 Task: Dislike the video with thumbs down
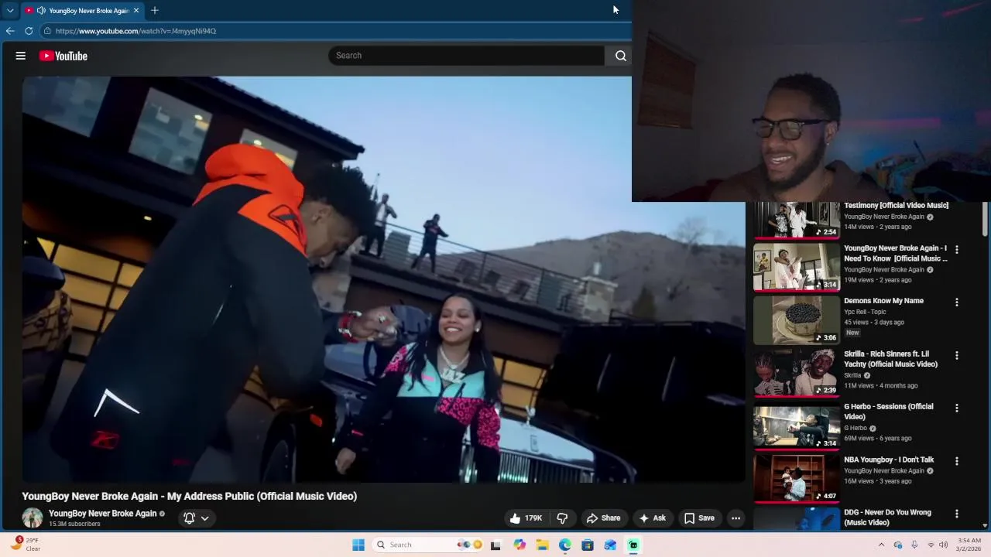(563, 518)
